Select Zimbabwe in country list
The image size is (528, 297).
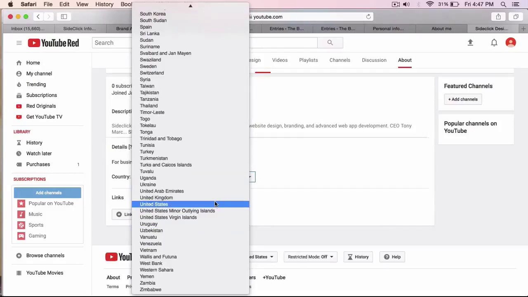[191, 290]
